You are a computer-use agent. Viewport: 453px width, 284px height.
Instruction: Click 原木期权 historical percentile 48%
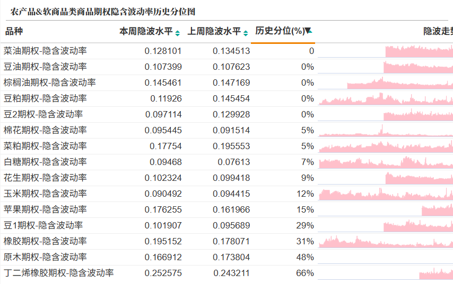coord(305,257)
